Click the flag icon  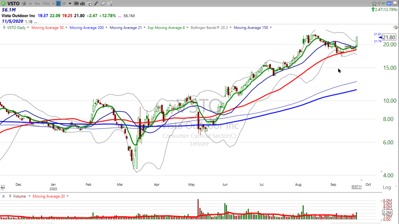click(379, 3)
